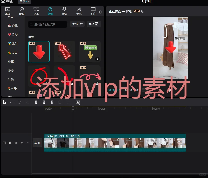Switch to the 媒体 (Media) tab
This screenshot has height=178, width=208.
pyautogui.click(x=8, y=11)
